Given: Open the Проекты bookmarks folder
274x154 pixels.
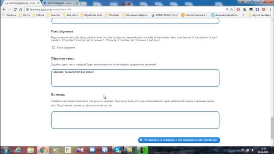Looking at the screenshot, I should pyautogui.click(x=112, y=15).
